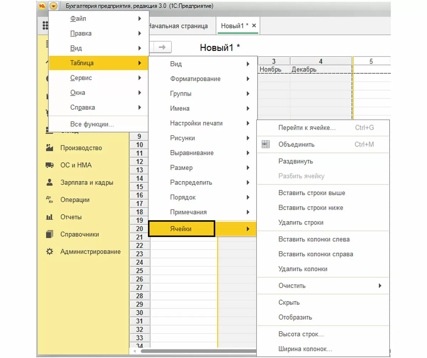Open the Файл menu

point(99,18)
